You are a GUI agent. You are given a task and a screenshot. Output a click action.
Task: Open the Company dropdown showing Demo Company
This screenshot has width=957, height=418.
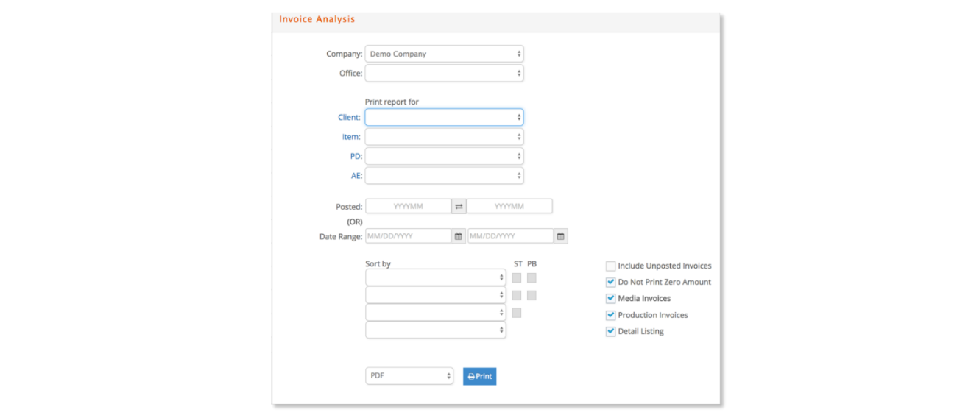(x=445, y=54)
